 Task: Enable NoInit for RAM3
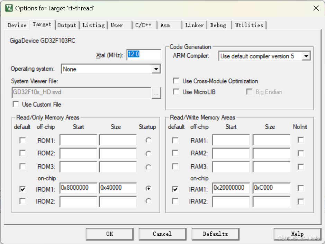pyautogui.click(x=301, y=167)
